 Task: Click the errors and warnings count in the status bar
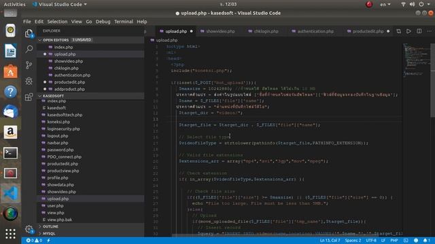point(34,241)
